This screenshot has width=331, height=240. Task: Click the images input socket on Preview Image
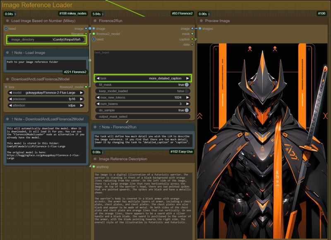200,29
